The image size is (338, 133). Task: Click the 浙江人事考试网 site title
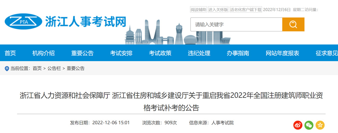coord(86,22)
